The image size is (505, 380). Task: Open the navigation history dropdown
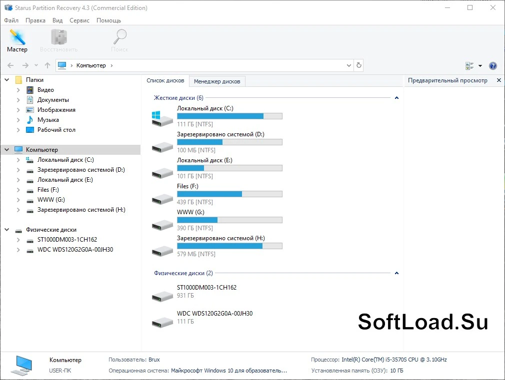coord(36,65)
